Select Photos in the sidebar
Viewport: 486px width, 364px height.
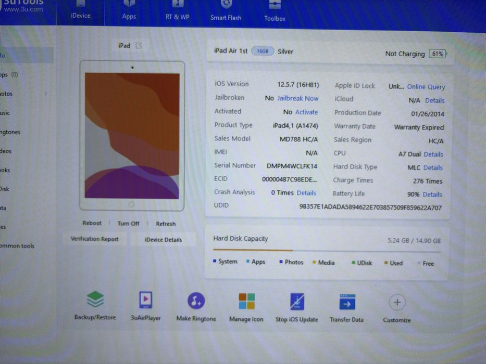click(x=6, y=94)
